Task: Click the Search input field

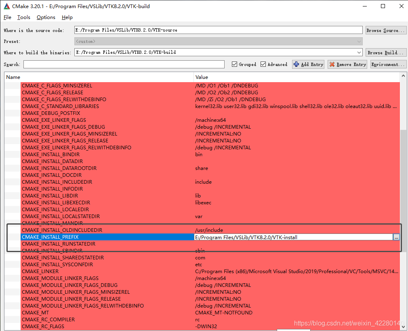Action: 124,64
